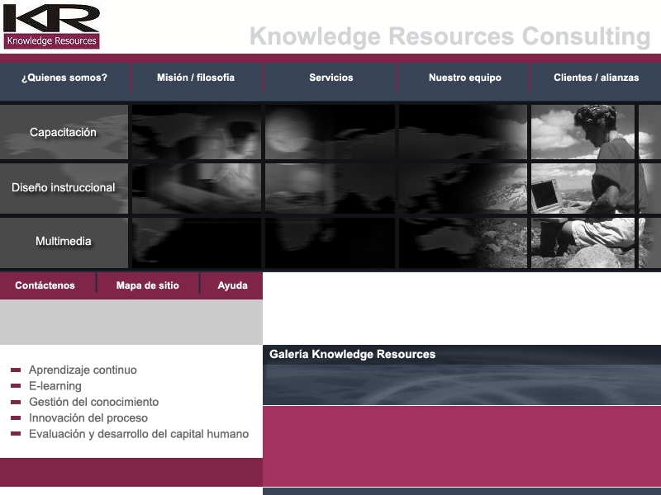
Task: Click the bullet beside Aprendizaje continuo
Action: pos(16,370)
